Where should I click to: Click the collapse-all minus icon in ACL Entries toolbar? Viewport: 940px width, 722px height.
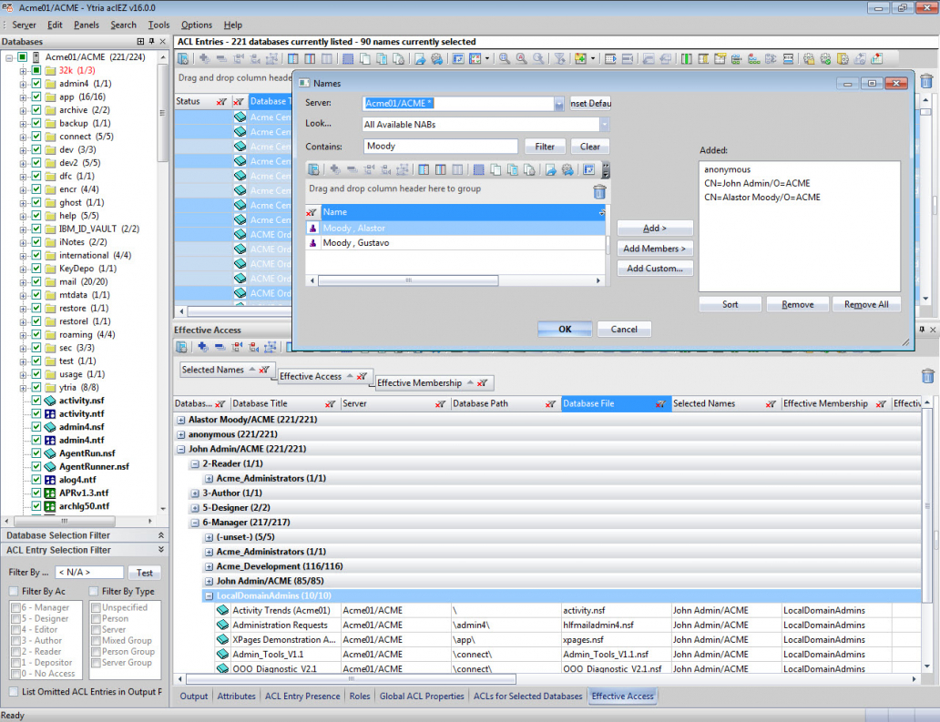[220, 58]
